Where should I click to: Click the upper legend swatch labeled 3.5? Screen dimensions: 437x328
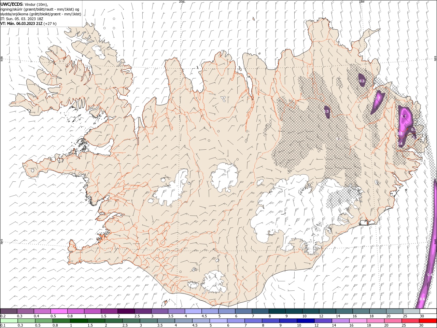pyautogui.click(x=177, y=311)
